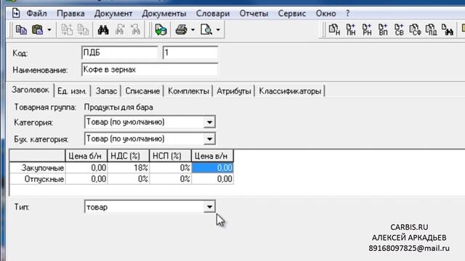465x261 pixels.
Task: Click the Отпускные row header
Action: coord(37,179)
